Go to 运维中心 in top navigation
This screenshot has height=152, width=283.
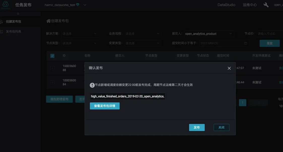pos(250,5)
